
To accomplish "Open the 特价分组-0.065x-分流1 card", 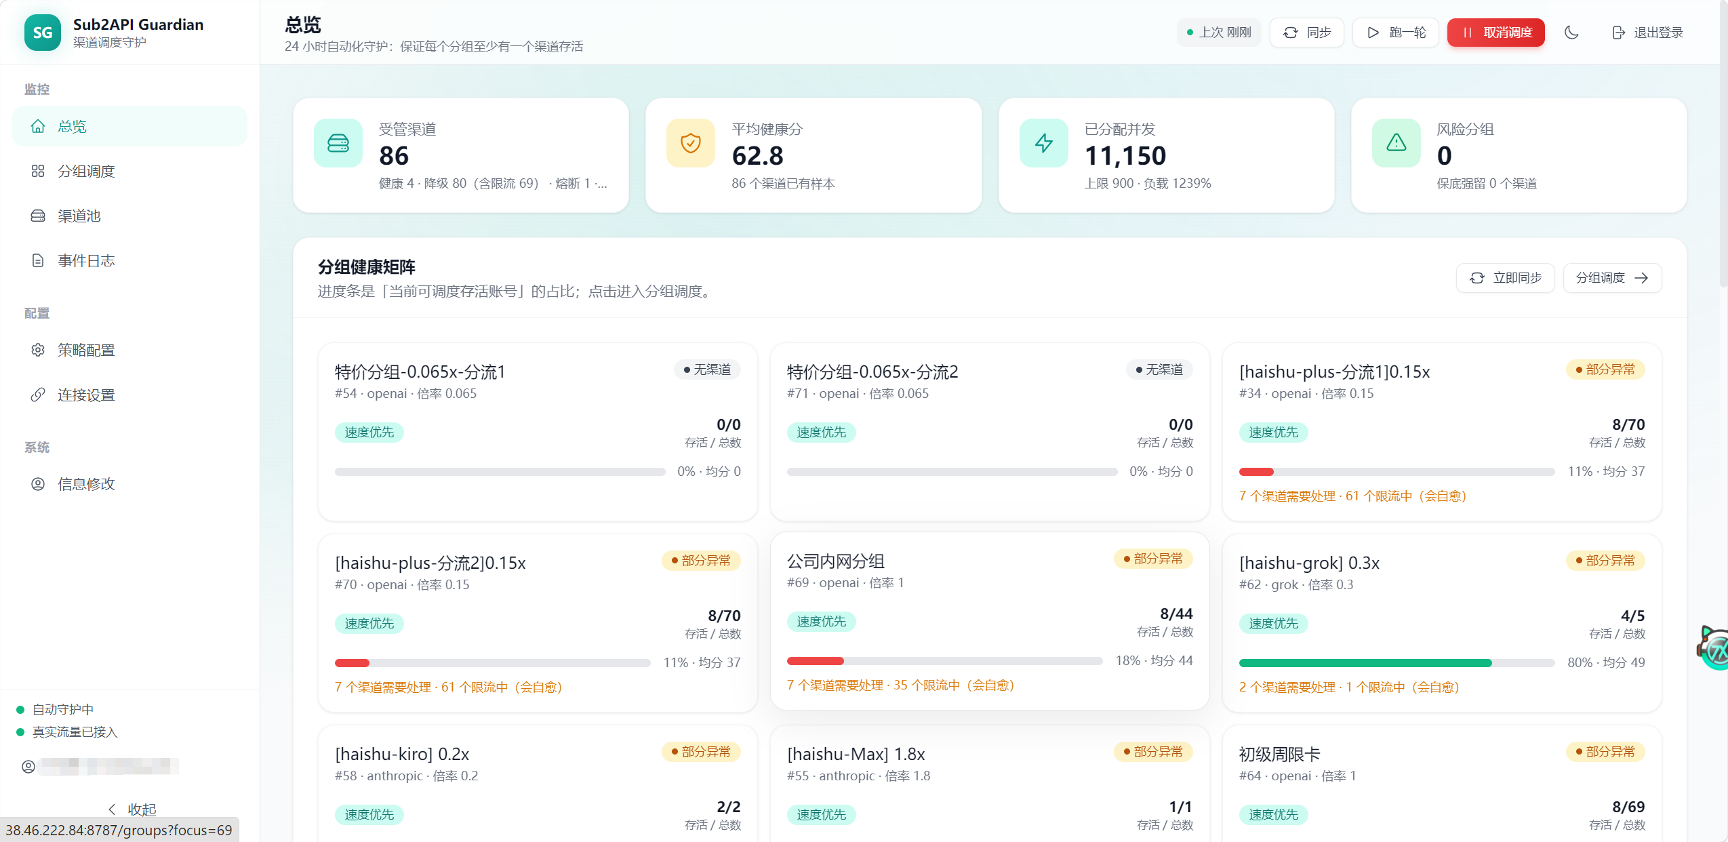I will [x=538, y=432].
